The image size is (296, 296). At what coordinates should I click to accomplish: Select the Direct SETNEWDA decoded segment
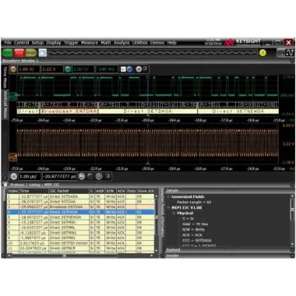click(238, 111)
